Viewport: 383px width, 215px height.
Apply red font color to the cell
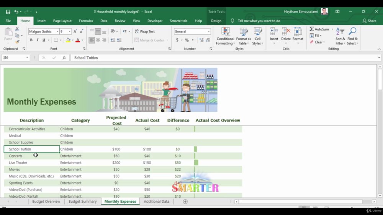[78, 40]
